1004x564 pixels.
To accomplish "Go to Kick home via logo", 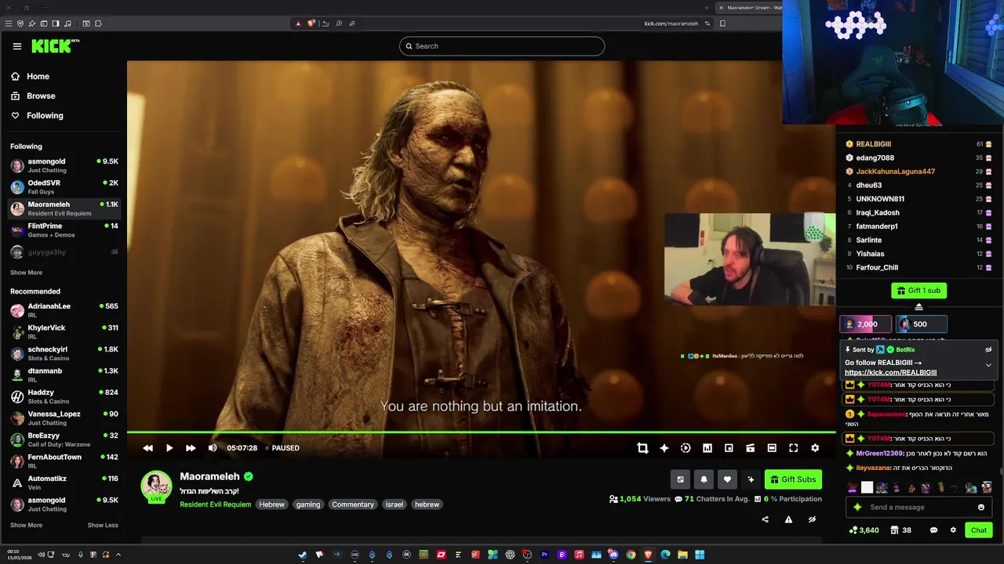I will 55,46.
